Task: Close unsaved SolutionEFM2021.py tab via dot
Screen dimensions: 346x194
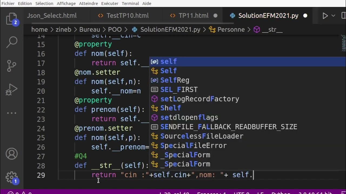Action: point(305,16)
